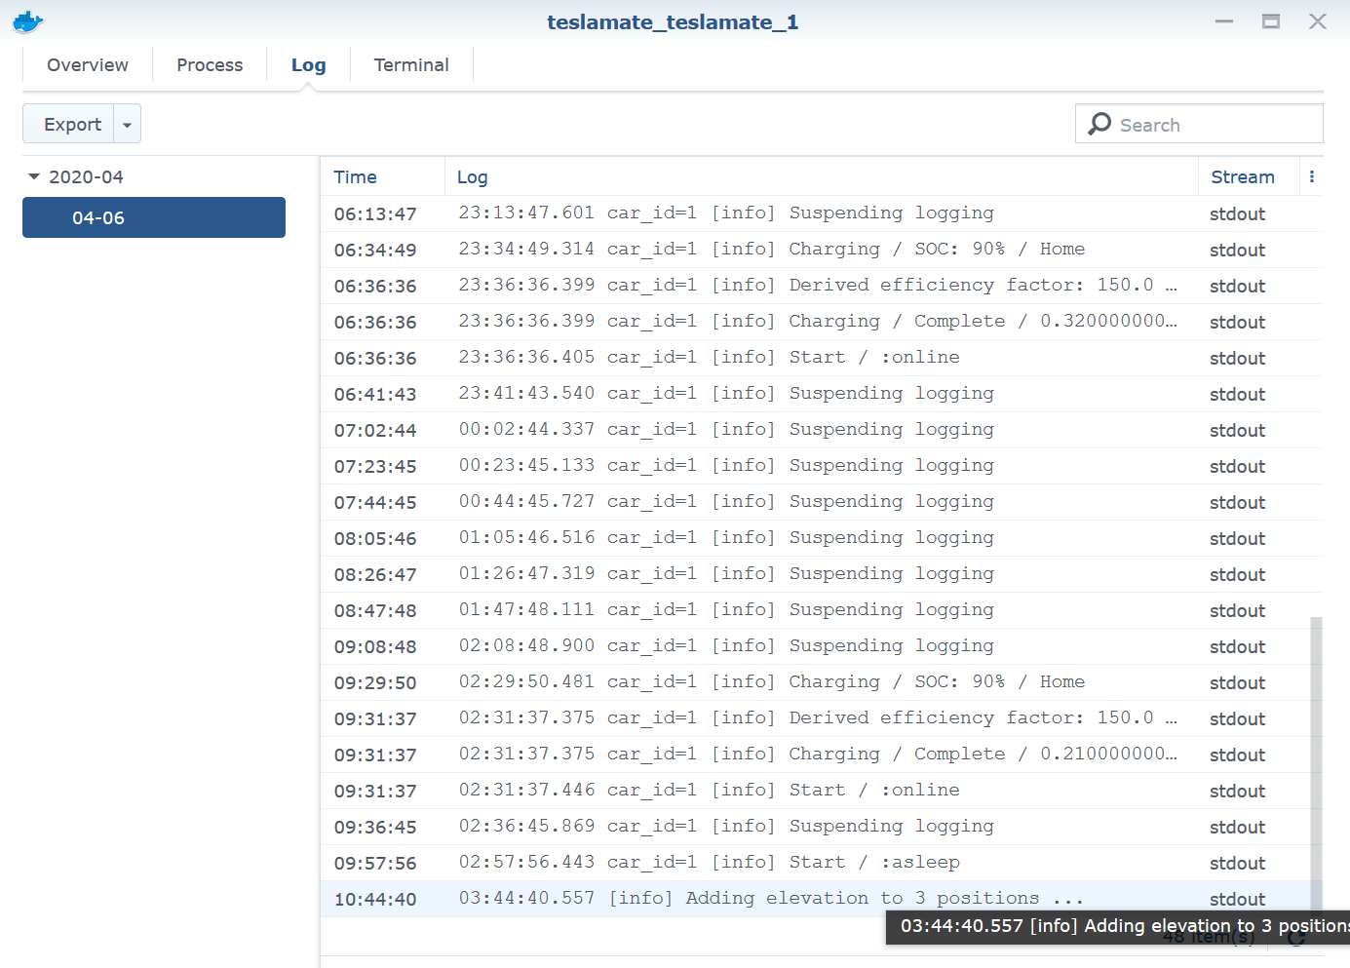This screenshot has height=968, width=1350.
Task: Click the Export button
Action: click(68, 124)
